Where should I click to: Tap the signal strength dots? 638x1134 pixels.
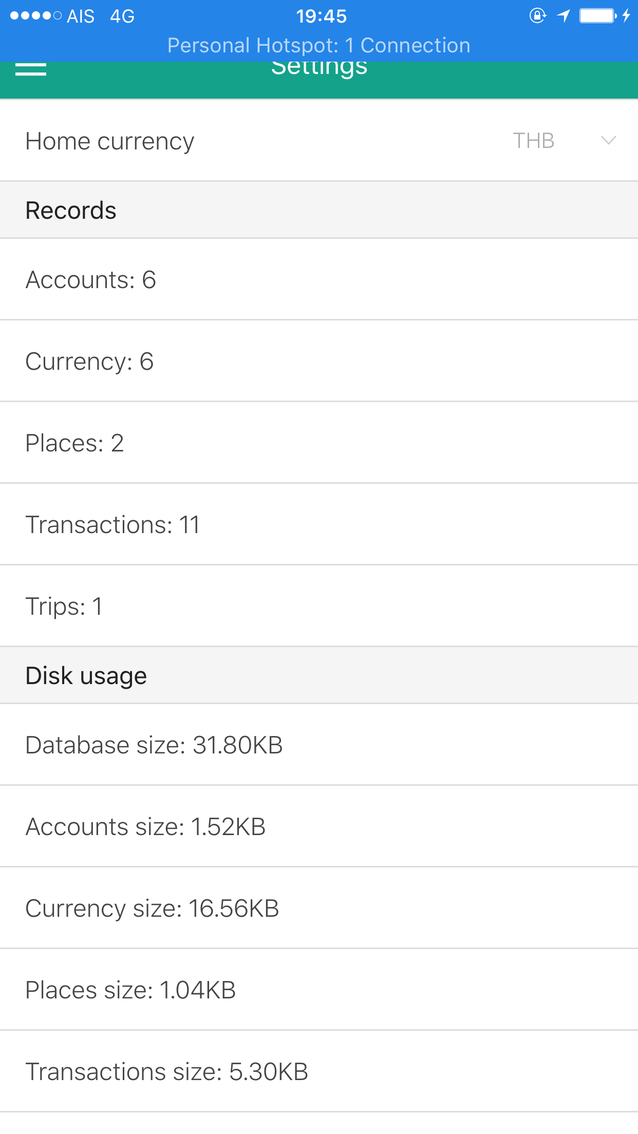click(x=36, y=16)
